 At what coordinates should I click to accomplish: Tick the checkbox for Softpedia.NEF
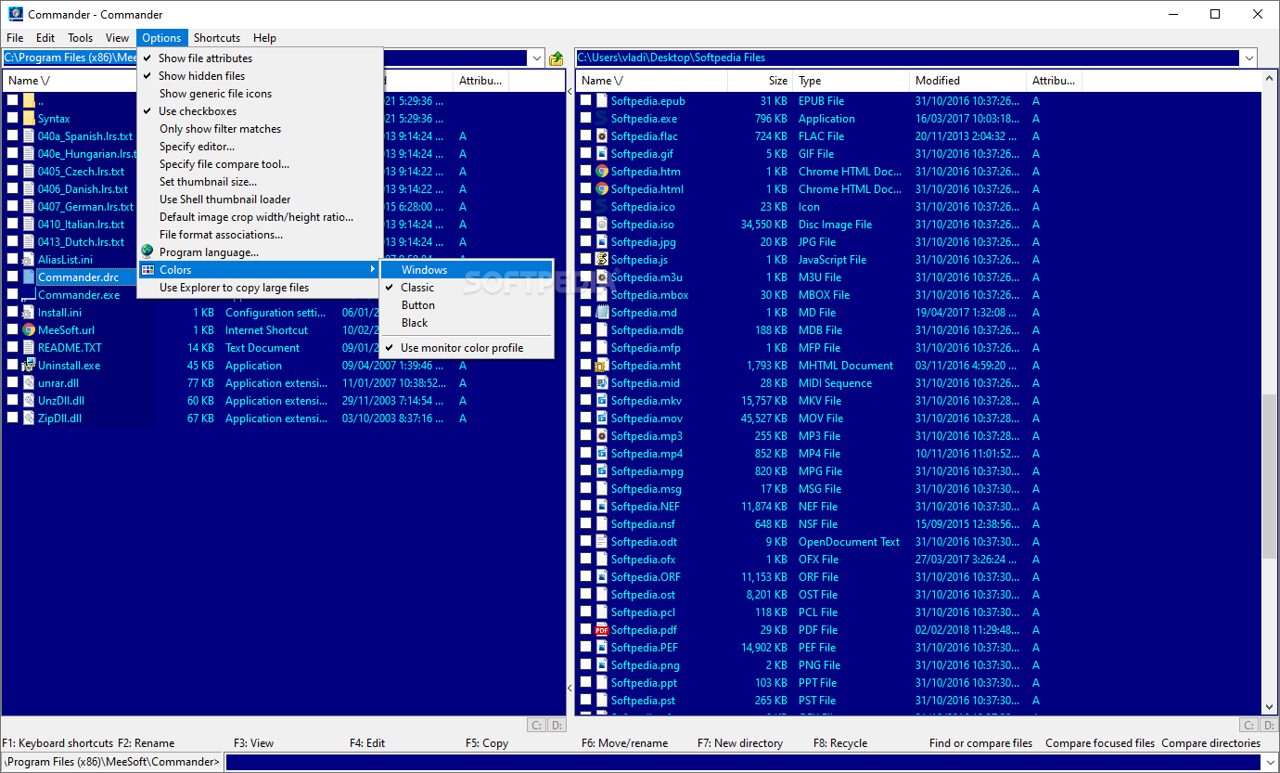pyautogui.click(x=585, y=507)
